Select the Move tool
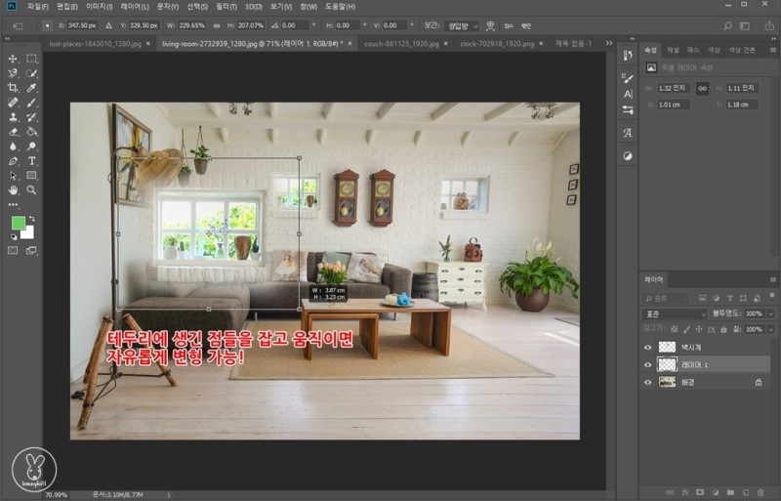 pos(13,59)
